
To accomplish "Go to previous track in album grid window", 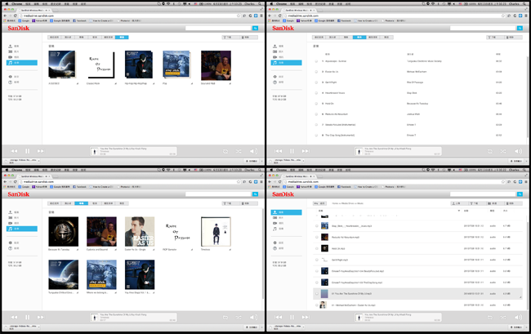I will tap(14, 317).
